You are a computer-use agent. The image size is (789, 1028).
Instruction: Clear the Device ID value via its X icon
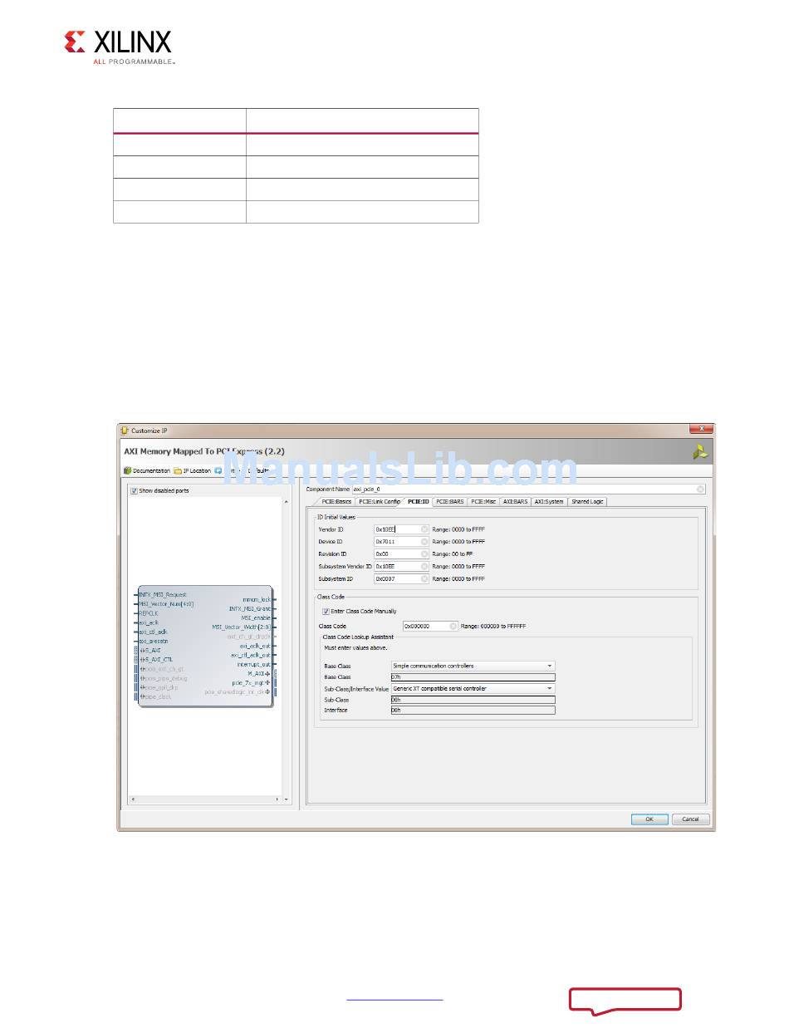424,542
